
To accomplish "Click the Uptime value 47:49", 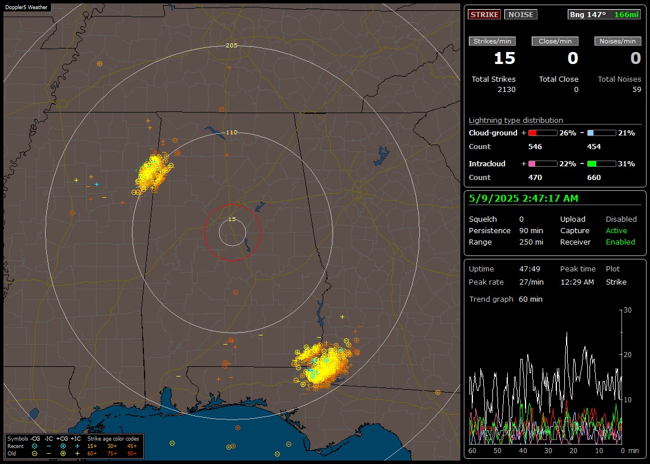I will pos(530,269).
